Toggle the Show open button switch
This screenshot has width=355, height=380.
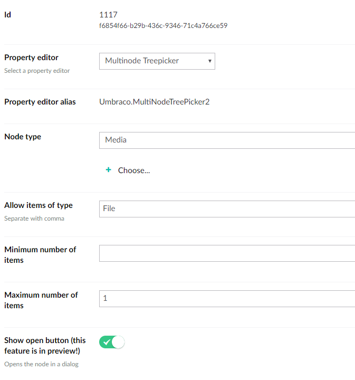[112, 342]
